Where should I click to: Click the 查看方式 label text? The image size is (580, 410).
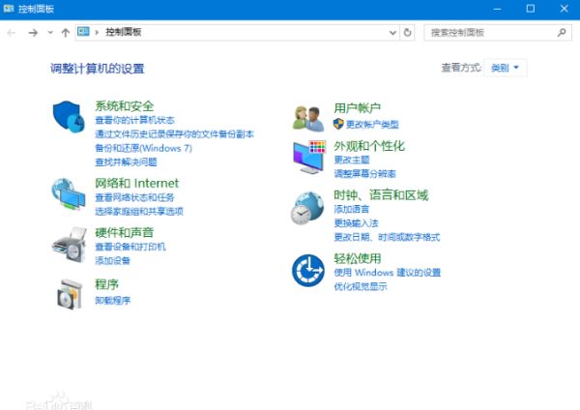pyautogui.click(x=461, y=68)
